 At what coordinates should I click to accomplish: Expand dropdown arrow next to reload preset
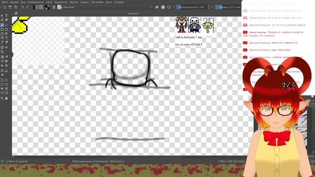[174, 7]
